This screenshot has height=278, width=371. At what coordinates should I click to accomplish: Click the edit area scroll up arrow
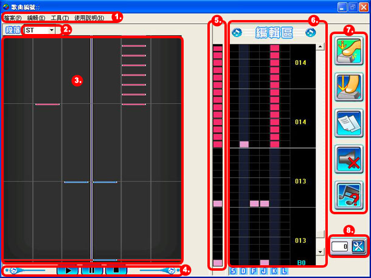pos(320,47)
